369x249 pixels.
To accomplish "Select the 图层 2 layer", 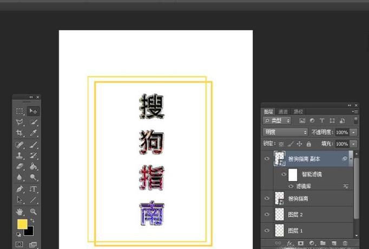I will coord(307,214).
